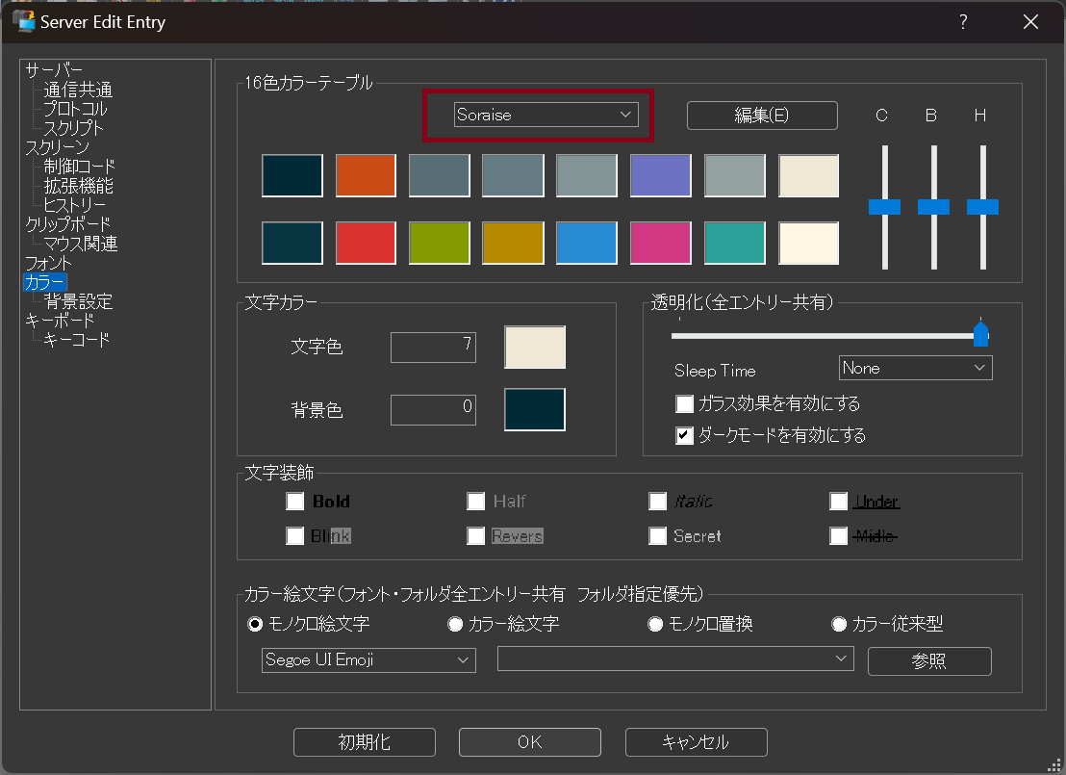Screen dimensions: 1066x775
Task: Open the Segoe UI Emoji font dropdown
Action: click(x=368, y=659)
